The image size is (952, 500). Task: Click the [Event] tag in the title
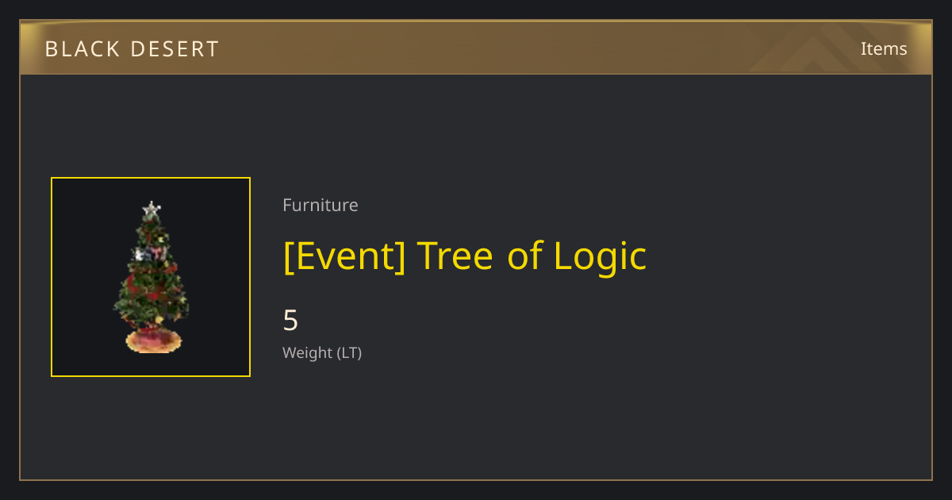[344, 256]
